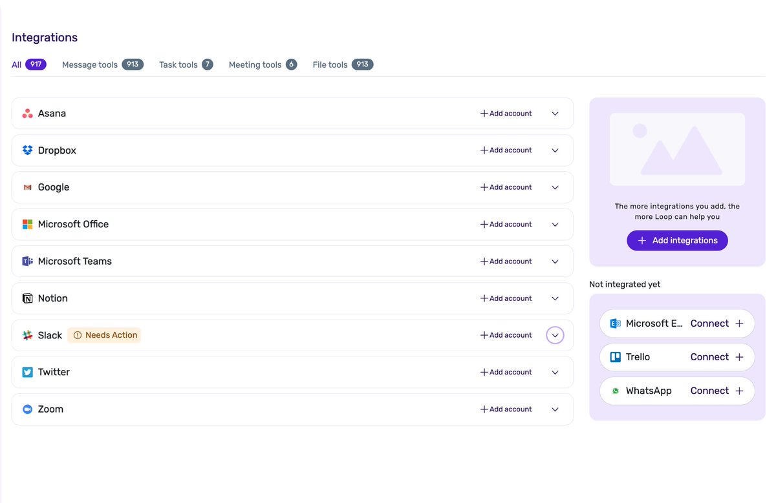The height and width of the screenshot is (503, 776).
Task: Click the Notion logo icon
Action: pyautogui.click(x=27, y=298)
